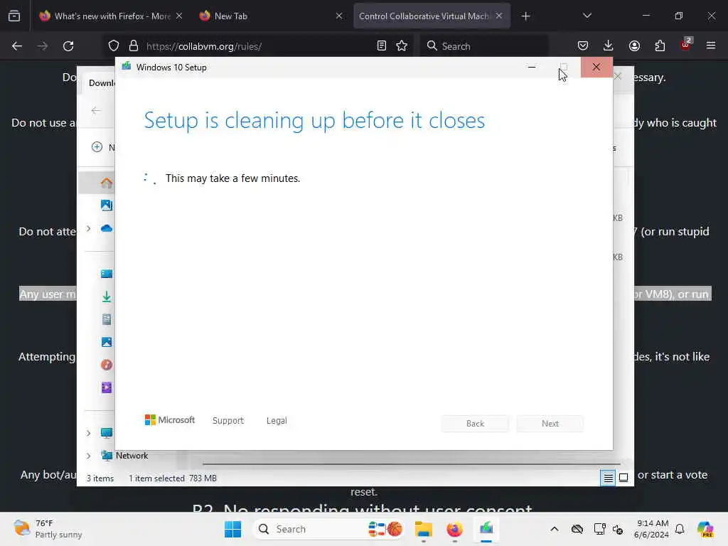Expand the This PC tree node
Viewport: 728px width, 546px height.
pos(88,433)
